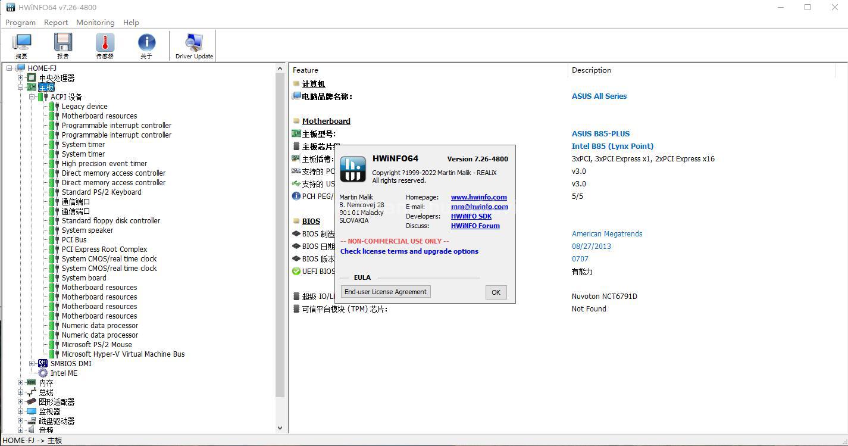Image resolution: width=848 pixels, height=446 pixels.
Task: Click the info icon beside PCH PEG
Action: (x=296, y=196)
